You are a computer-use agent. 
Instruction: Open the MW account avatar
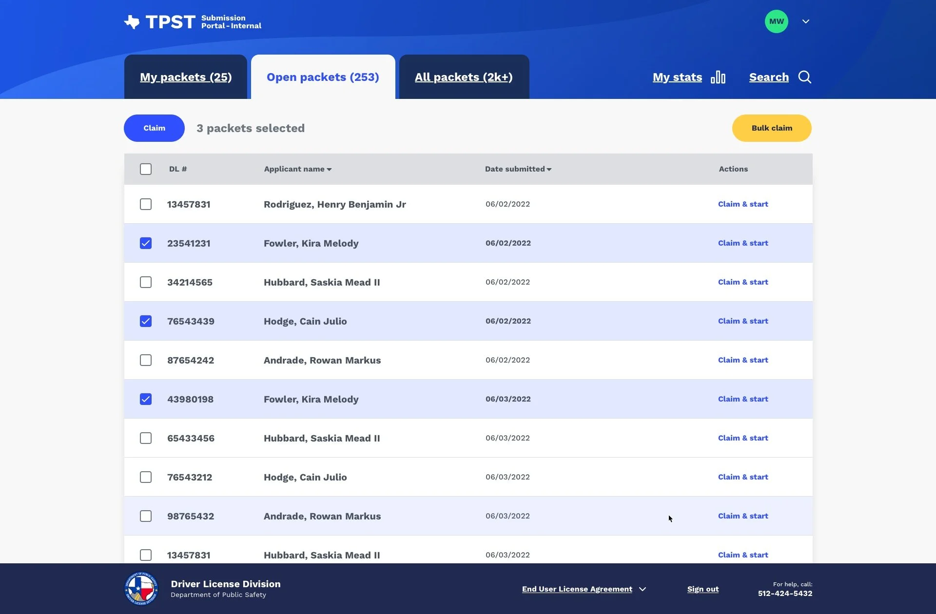[x=776, y=21]
